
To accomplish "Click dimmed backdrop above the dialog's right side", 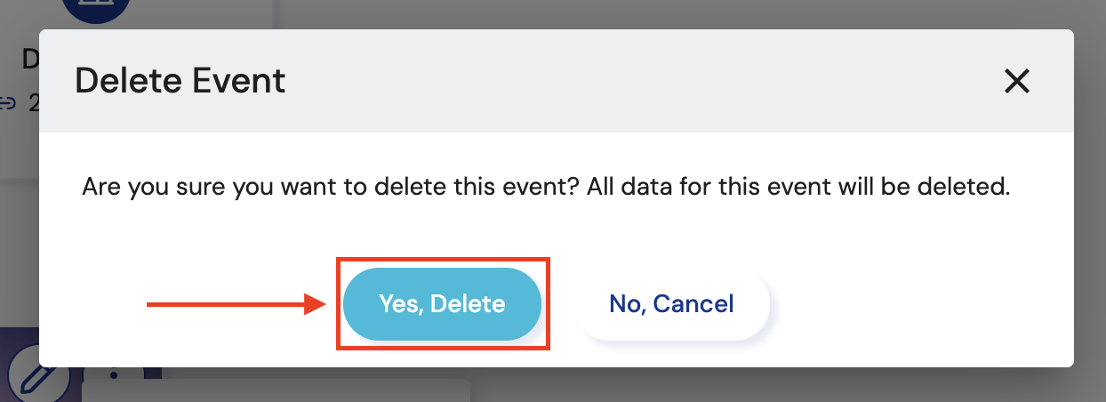I will pyautogui.click(x=800, y=13).
